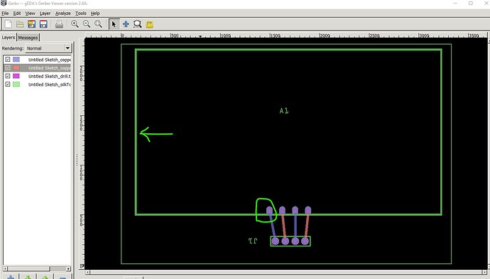The width and height of the screenshot is (490, 279).
Task: Click the green up-arrow move layer button
Action: click(x=45, y=277)
